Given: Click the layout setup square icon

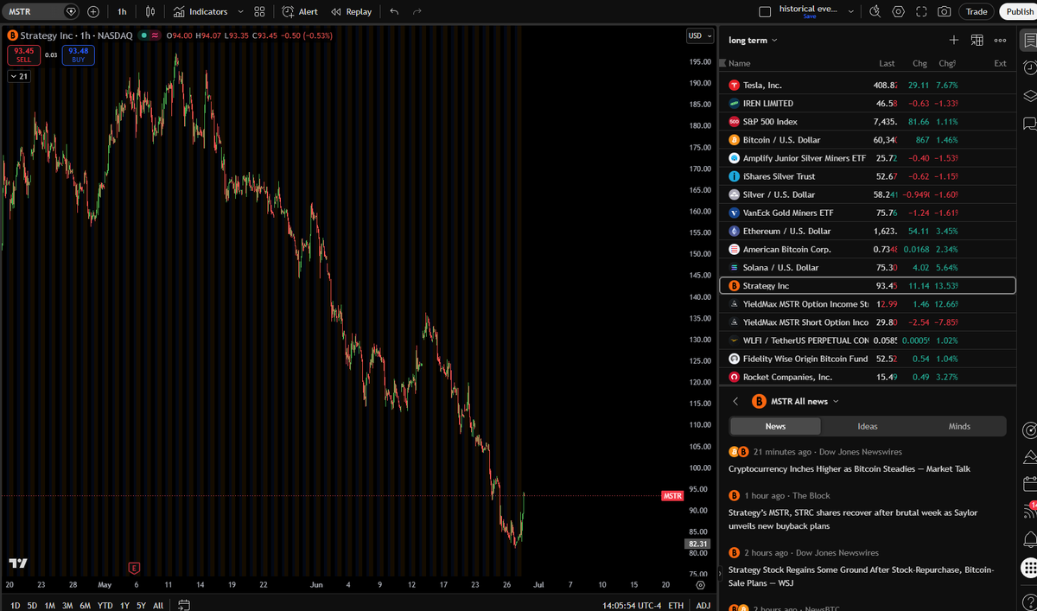Looking at the screenshot, I should 764,12.
